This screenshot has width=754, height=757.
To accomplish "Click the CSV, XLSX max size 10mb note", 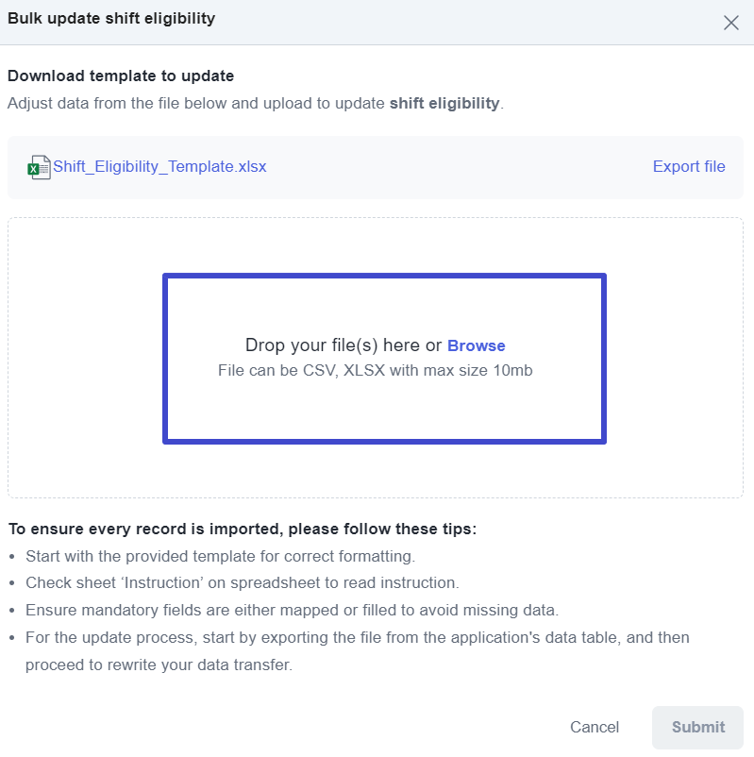I will (375, 370).
